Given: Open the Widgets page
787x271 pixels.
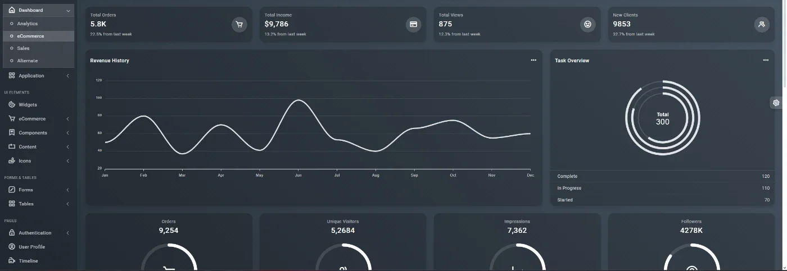Looking at the screenshot, I should point(28,105).
